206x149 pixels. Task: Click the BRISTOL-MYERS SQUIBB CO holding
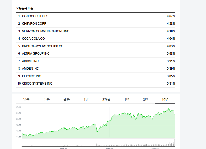coord(43,46)
